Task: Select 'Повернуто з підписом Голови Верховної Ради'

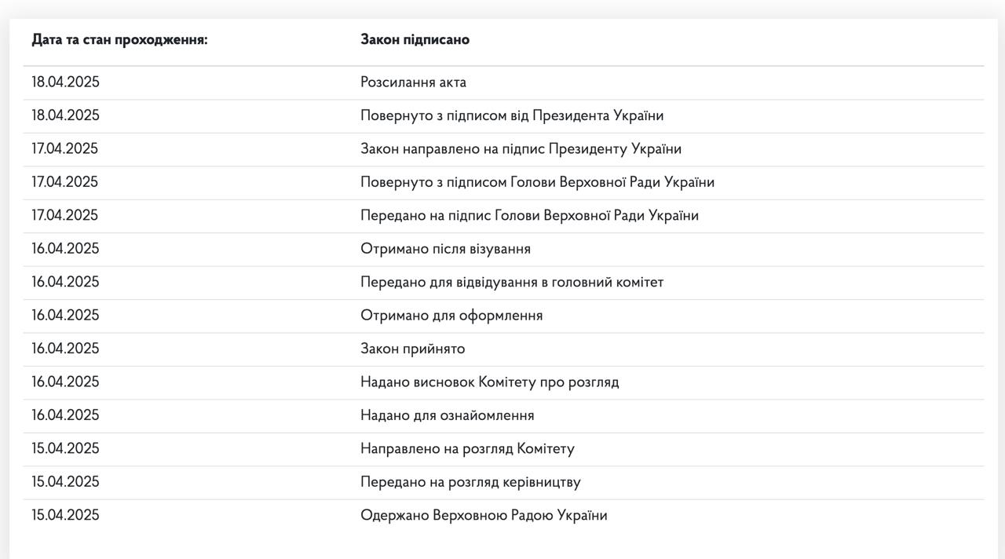Action: pyautogui.click(x=537, y=182)
